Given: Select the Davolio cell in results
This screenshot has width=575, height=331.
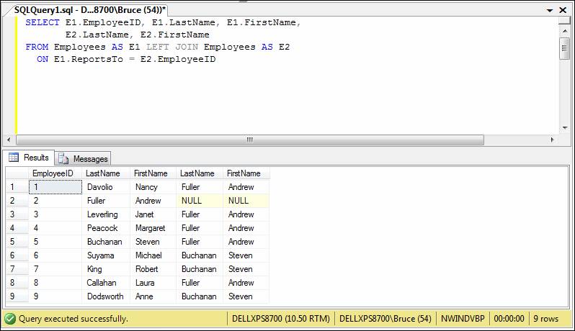Looking at the screenshot, I should (x=100, y=187).
